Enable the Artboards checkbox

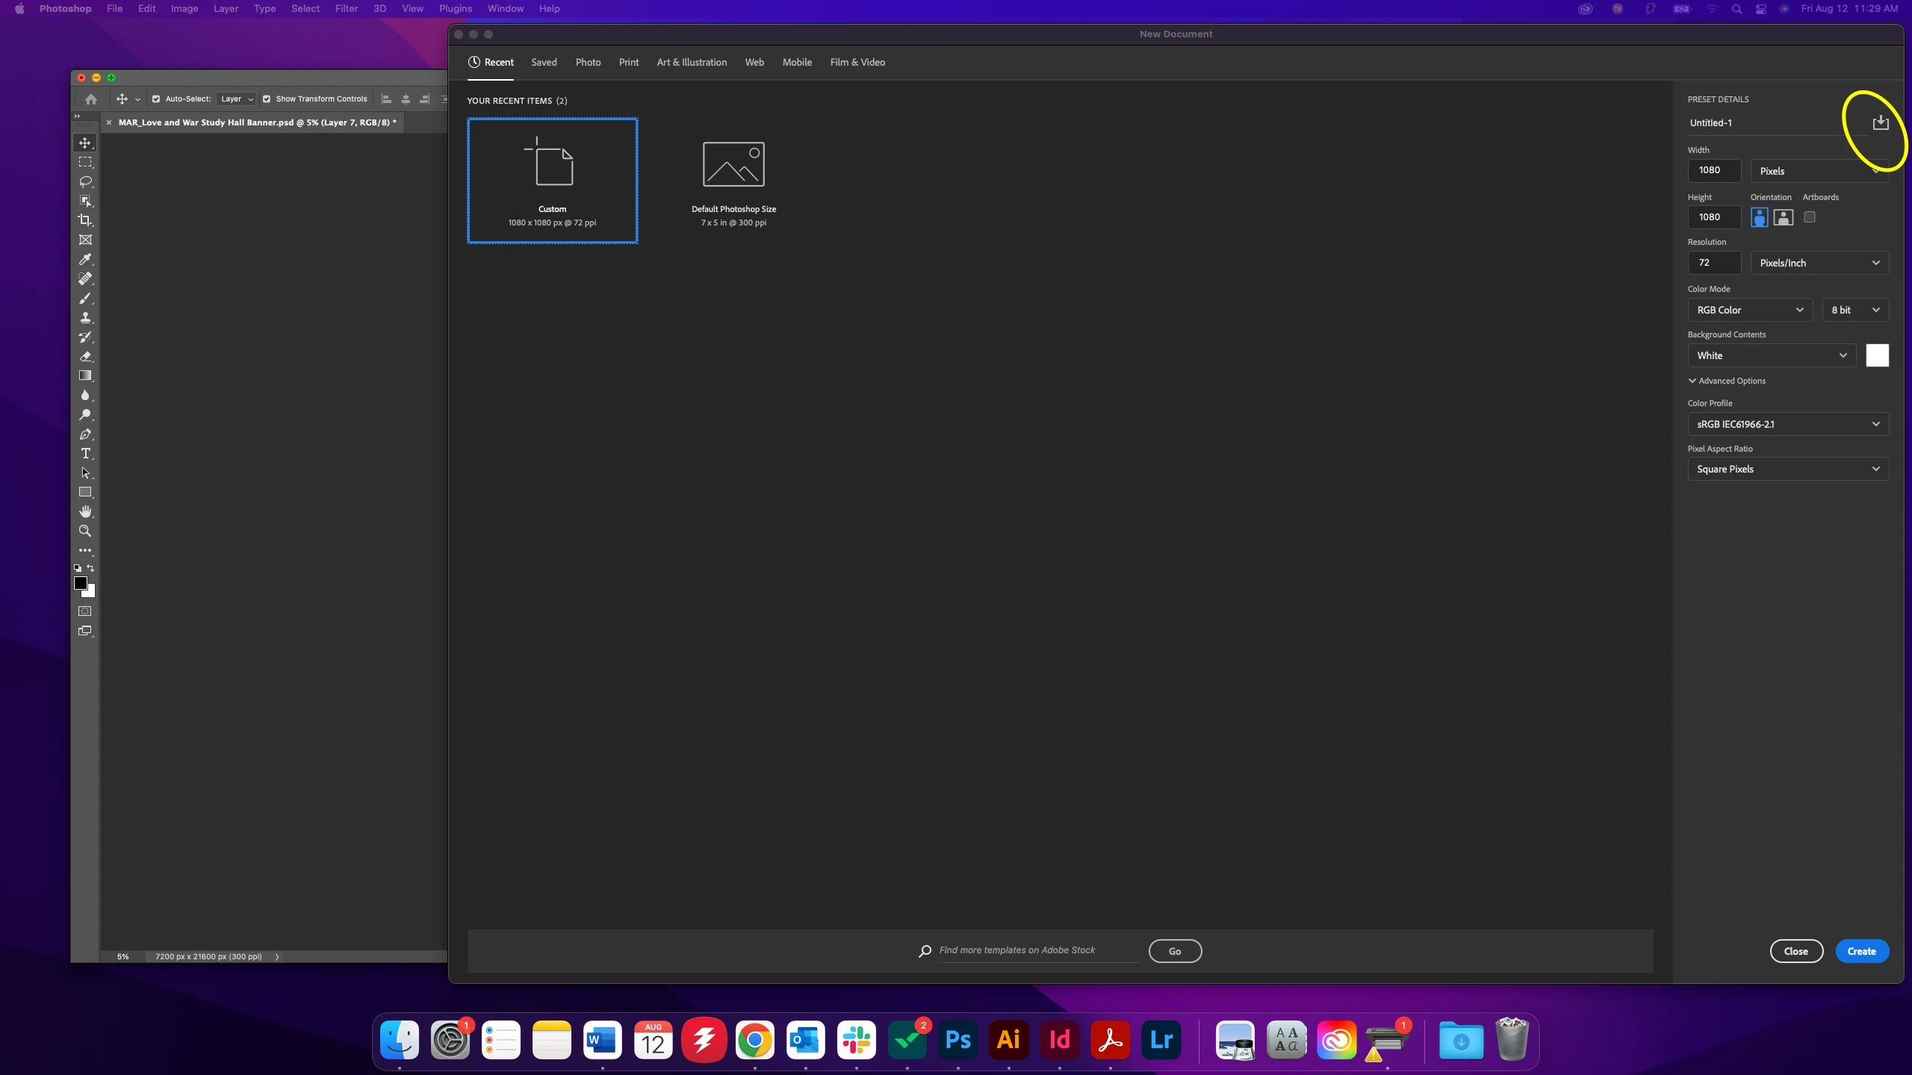click(1809, 217)
